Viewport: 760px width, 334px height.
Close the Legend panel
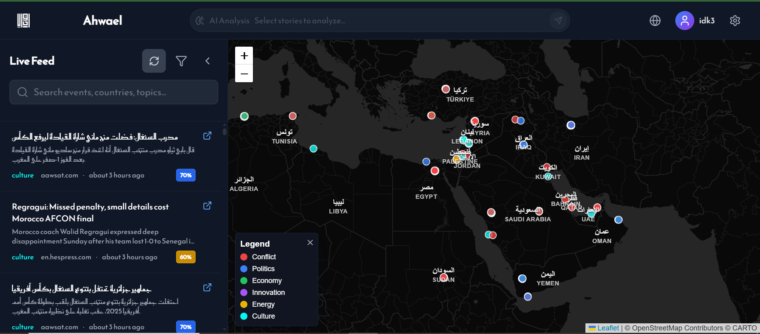coord(310,243)
